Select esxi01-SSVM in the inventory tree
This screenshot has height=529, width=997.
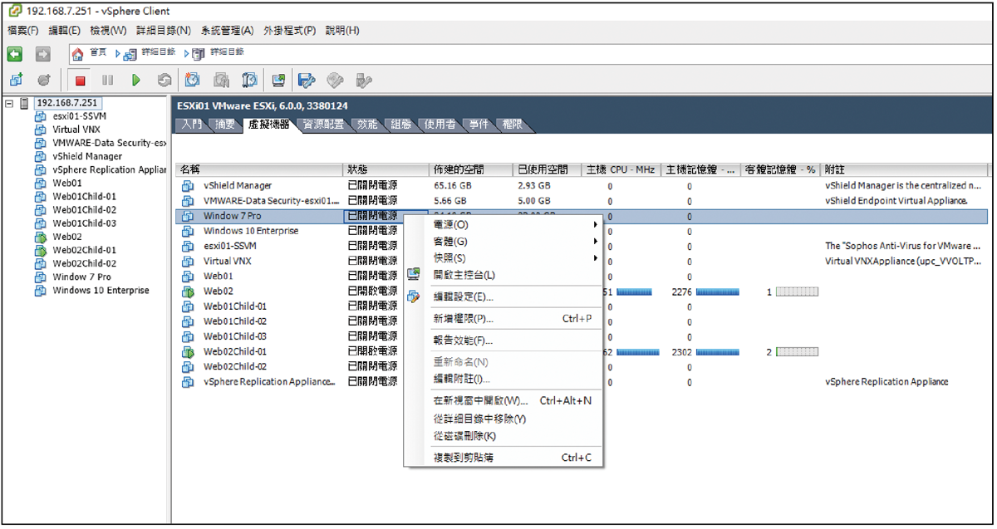coord(79,116)
